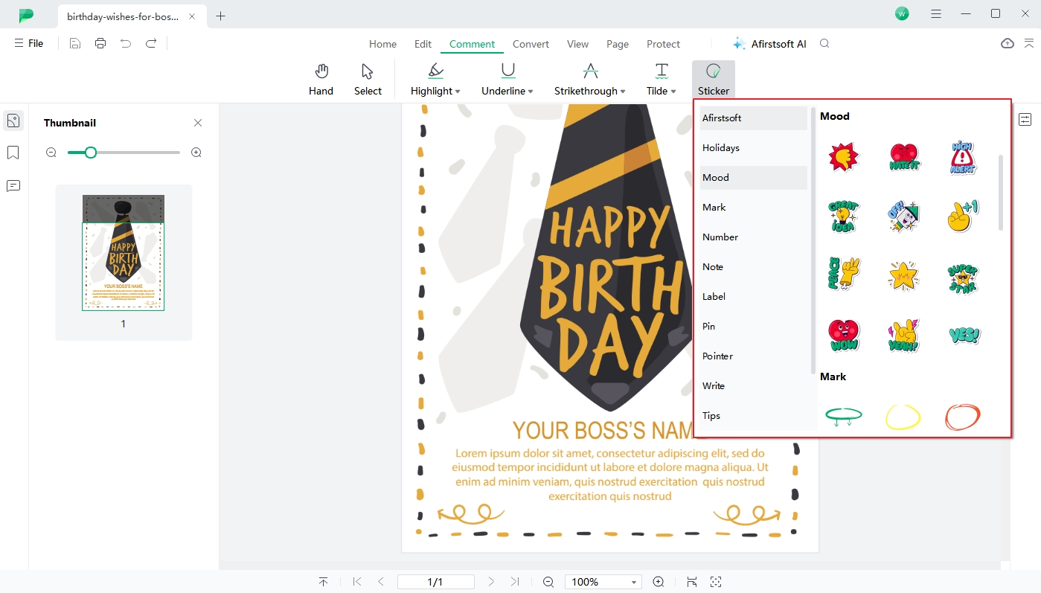Pick the red WOW heart sticker
Viewport: 1041px width, 593px height.
coord(844,336)
